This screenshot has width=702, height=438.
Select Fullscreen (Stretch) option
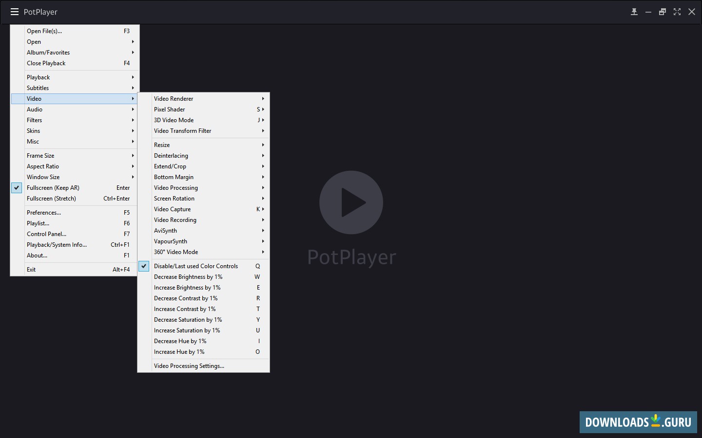click(75, 199)
